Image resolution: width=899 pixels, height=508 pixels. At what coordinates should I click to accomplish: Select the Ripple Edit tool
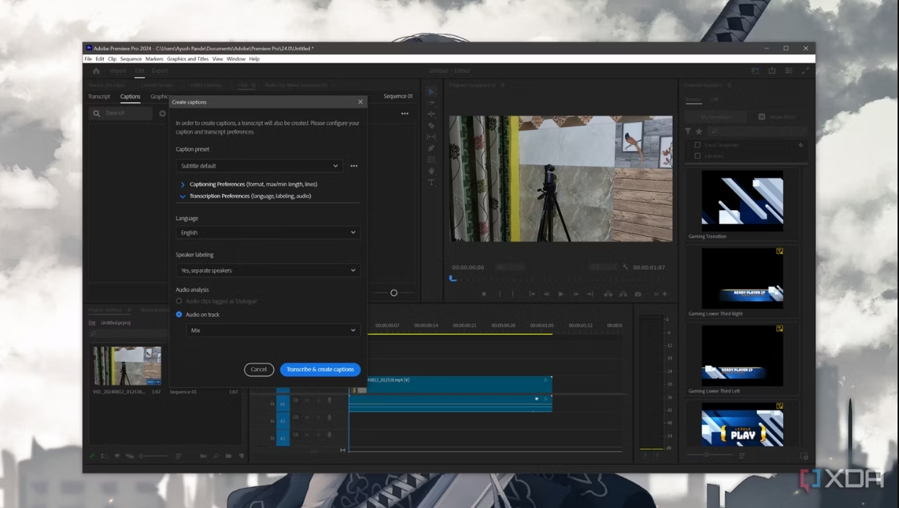coord(431,114)
